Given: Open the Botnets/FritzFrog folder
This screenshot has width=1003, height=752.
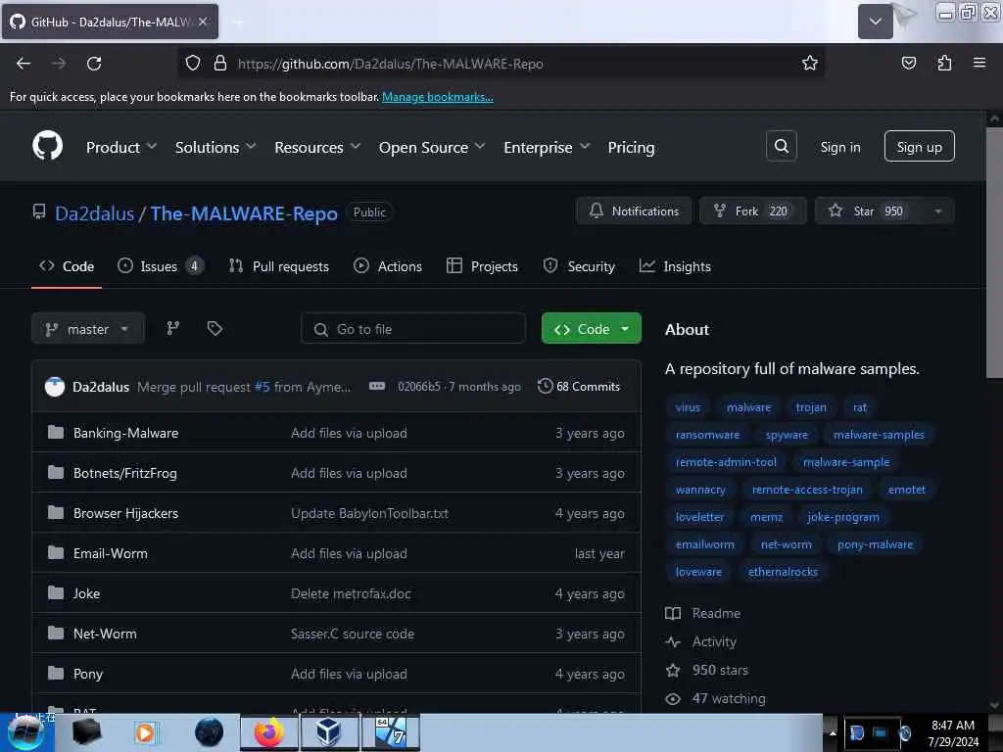Looking at the screenshot, I should [124, 473].
